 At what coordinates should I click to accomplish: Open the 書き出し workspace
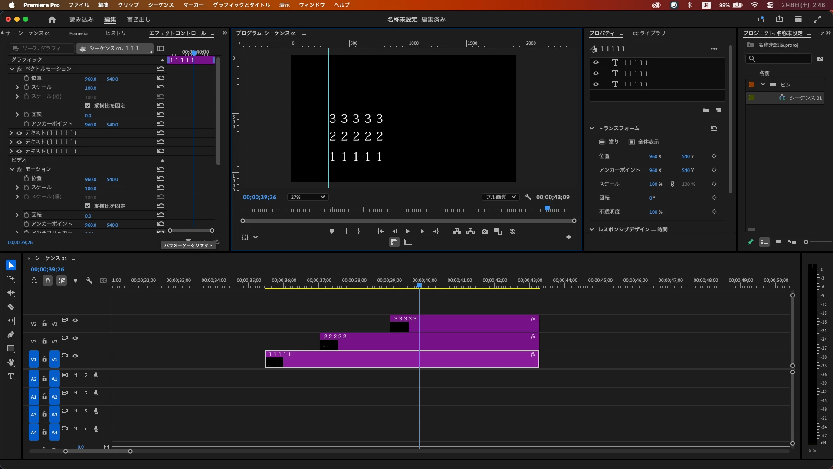[x=138, y=20]
